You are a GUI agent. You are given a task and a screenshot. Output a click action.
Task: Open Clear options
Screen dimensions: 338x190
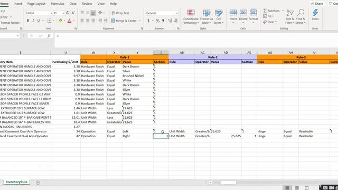(x=270, y=22)
